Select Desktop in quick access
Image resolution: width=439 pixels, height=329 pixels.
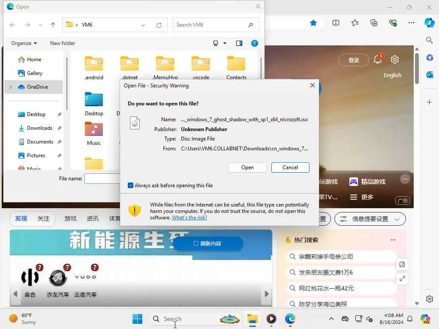click(36, 114)
